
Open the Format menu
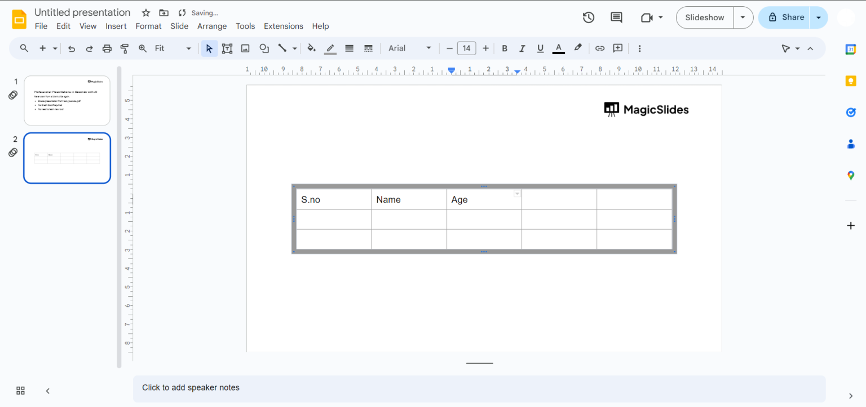[148, 26]
